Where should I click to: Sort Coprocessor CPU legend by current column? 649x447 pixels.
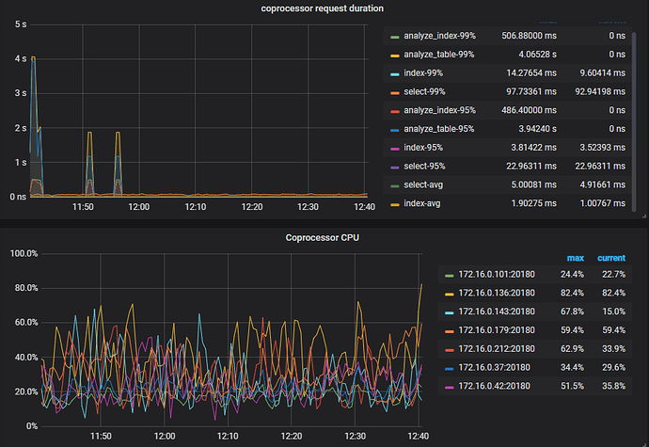tap(611, 258)
